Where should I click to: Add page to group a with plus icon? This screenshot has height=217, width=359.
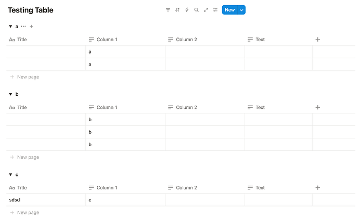click(31, 27)
